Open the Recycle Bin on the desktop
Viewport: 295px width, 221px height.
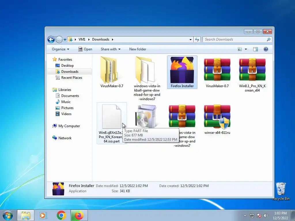[281, 191]
